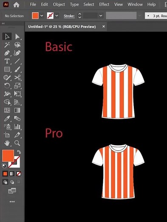Image resolution: width=167 pixels, height=222 pixels.
Task: Click the Ai application logo
Action: (6, 4)
